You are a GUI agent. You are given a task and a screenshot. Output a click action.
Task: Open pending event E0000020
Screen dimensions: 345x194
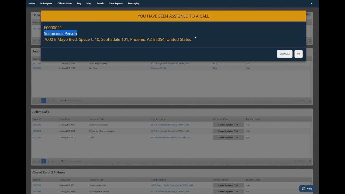pyautogui.click(x=37, y=68)
